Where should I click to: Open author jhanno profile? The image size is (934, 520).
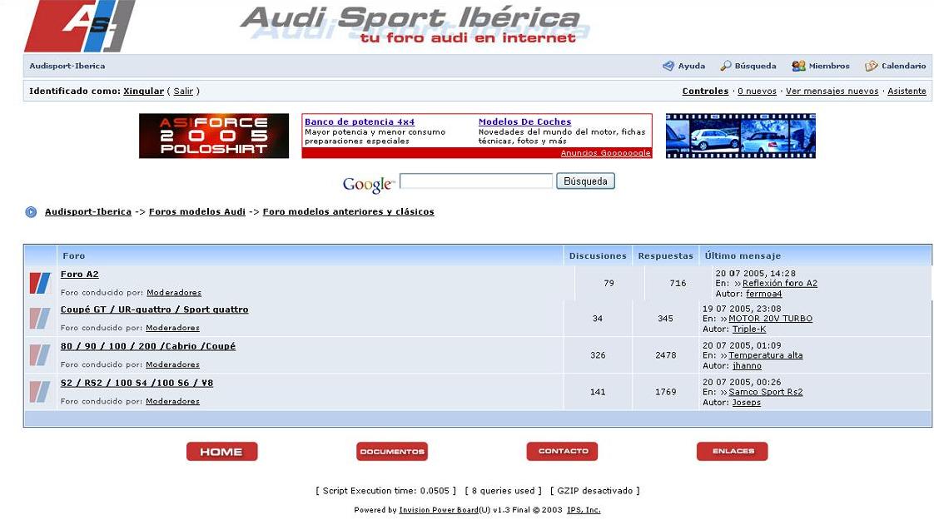747,366
